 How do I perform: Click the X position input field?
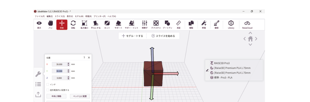[60, 64]
